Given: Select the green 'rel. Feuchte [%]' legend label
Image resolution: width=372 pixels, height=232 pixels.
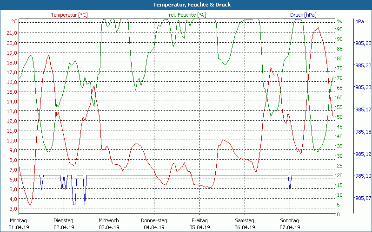Looking at the screenshot, I should click(187, 15).
